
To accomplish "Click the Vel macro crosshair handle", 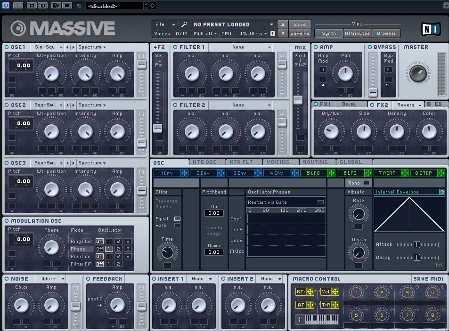I will pyautogui.click(x=335, y=292).
